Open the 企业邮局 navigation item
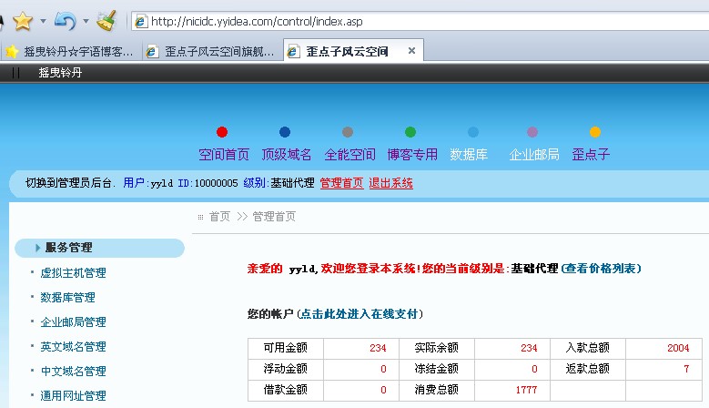 pos(534,155)
